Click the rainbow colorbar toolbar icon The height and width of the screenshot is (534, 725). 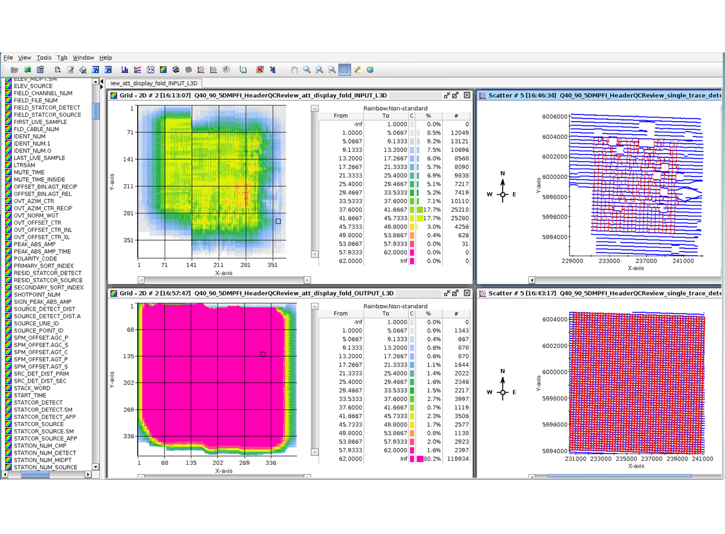pyautogui.click(x=163, y=70)
